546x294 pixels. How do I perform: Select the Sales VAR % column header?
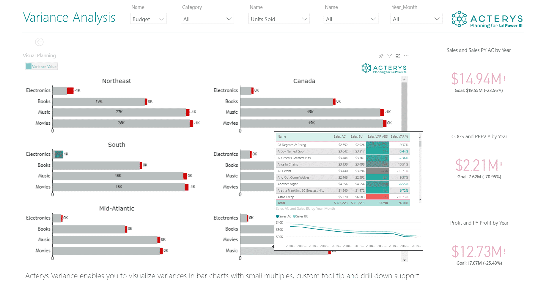(399, 136)
